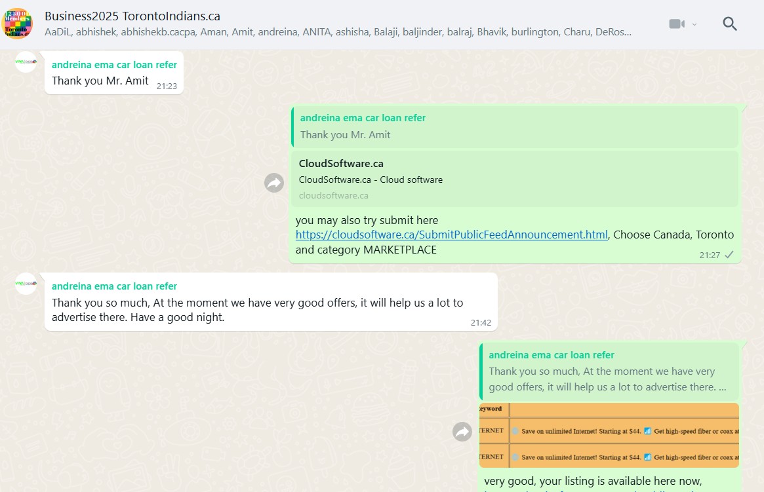The width and height of the screenshot is (764, 492).
Task: Open the orange Internet listing image
Action: click(609, 435)
